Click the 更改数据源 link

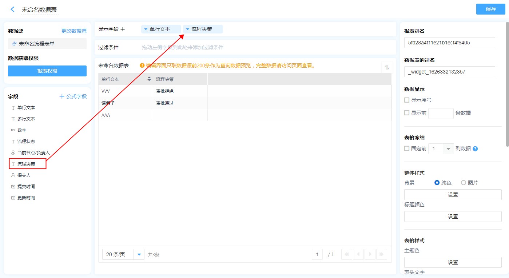point(74,31)
